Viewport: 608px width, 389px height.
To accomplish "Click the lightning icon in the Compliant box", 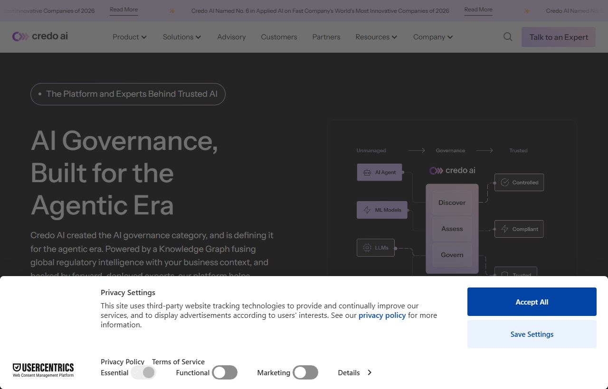I will 505,229.
